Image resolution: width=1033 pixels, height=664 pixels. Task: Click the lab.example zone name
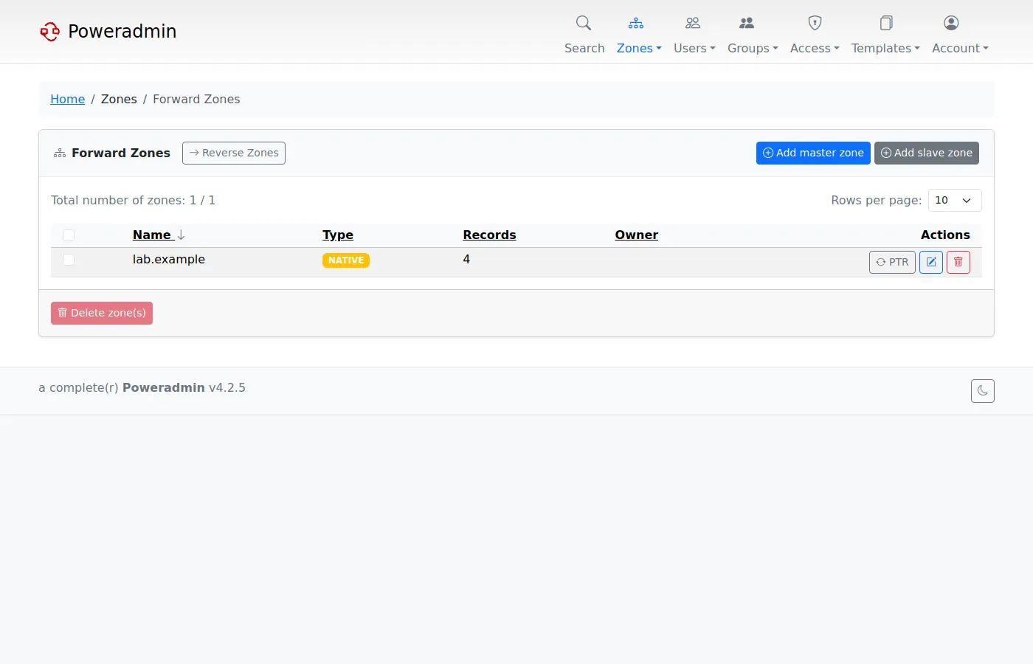169,259
